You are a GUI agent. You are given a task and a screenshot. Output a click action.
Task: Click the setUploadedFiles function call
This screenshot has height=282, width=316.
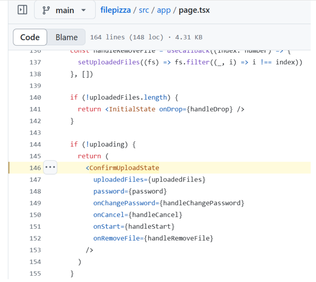(109, 62)
